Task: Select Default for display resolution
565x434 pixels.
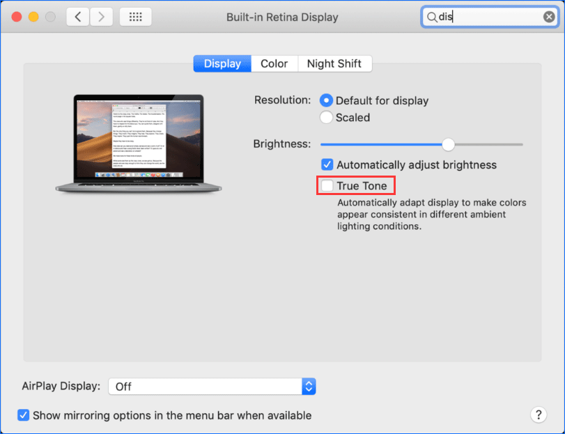Action: [x=326, y=100]
